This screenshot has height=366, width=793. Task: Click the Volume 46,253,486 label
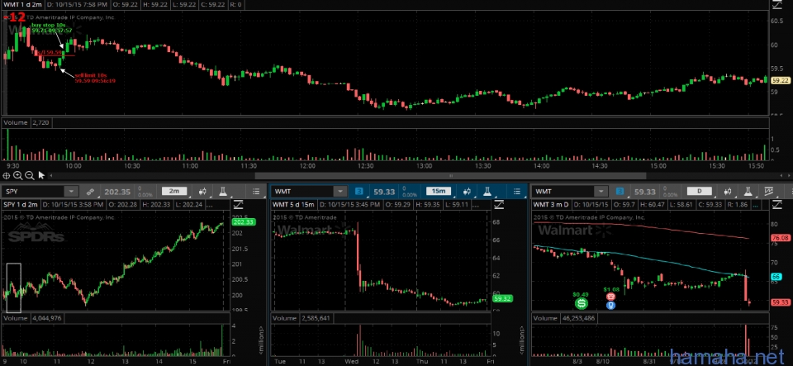(567, 318)
